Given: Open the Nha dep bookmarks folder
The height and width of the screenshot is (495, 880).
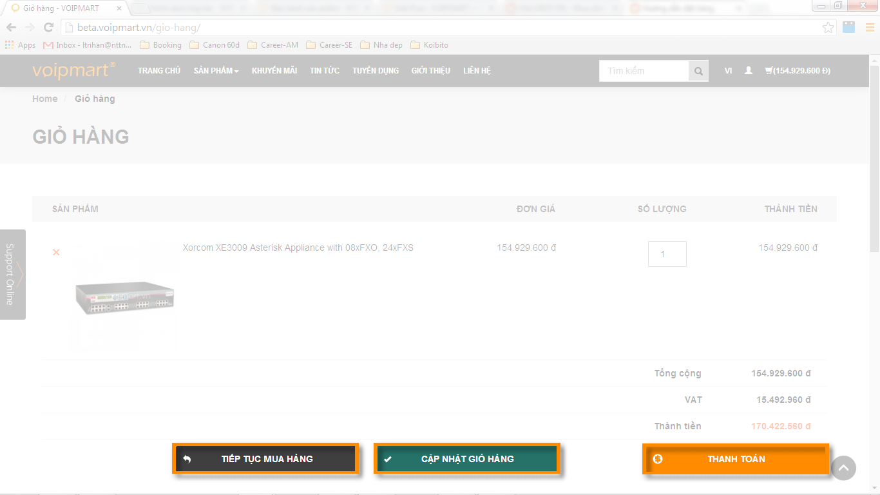Looking at the screenshot, I should click(x=381, y=45).
